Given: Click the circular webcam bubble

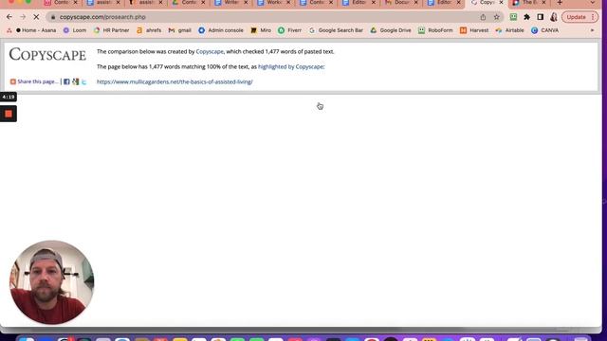Looking at the screenshot, I should click(52, 282).
